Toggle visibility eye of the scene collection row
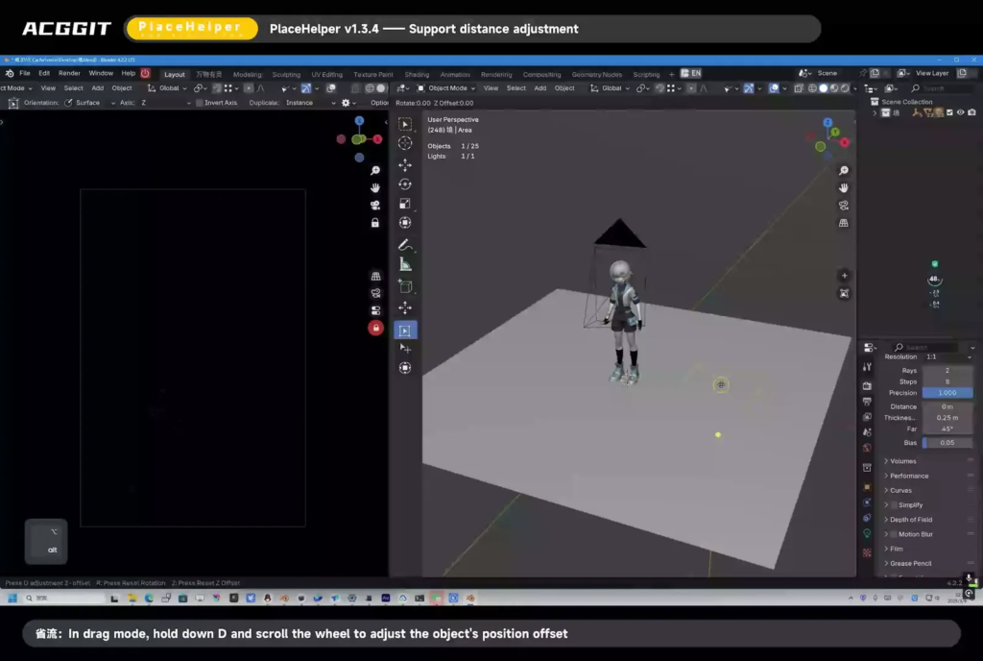Image resolution: width=983 pixels, height=661 pixels. [x=960, y=112]
